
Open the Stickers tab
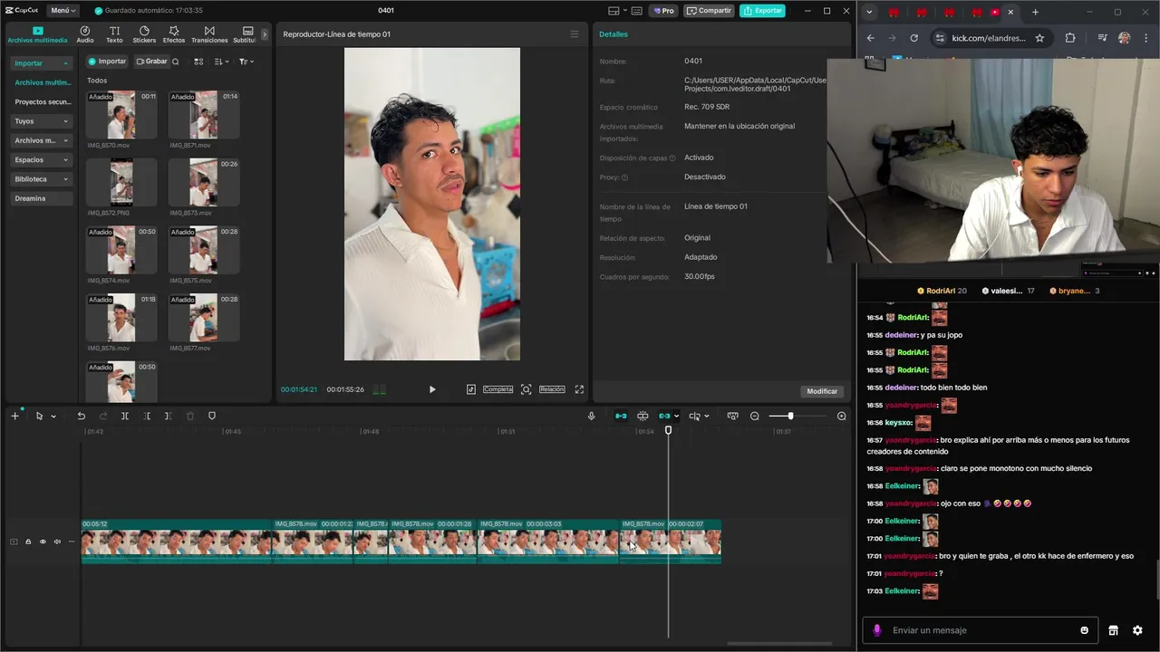144,35
